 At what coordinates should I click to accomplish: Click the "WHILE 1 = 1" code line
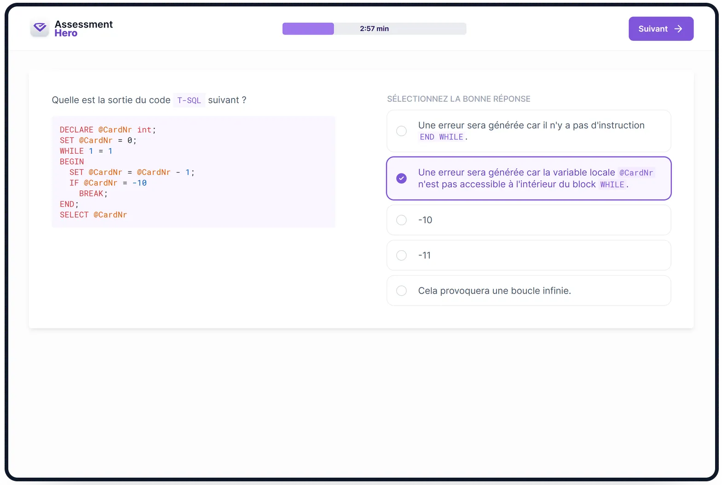(86, 151)
